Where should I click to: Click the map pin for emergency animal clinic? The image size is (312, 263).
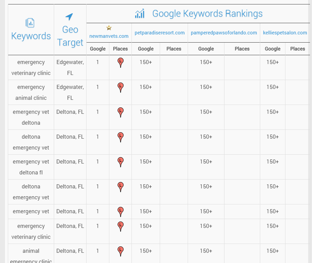point(120,88)
